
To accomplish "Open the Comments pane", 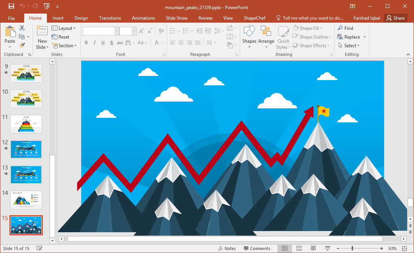I will click(x=257, y=248).
